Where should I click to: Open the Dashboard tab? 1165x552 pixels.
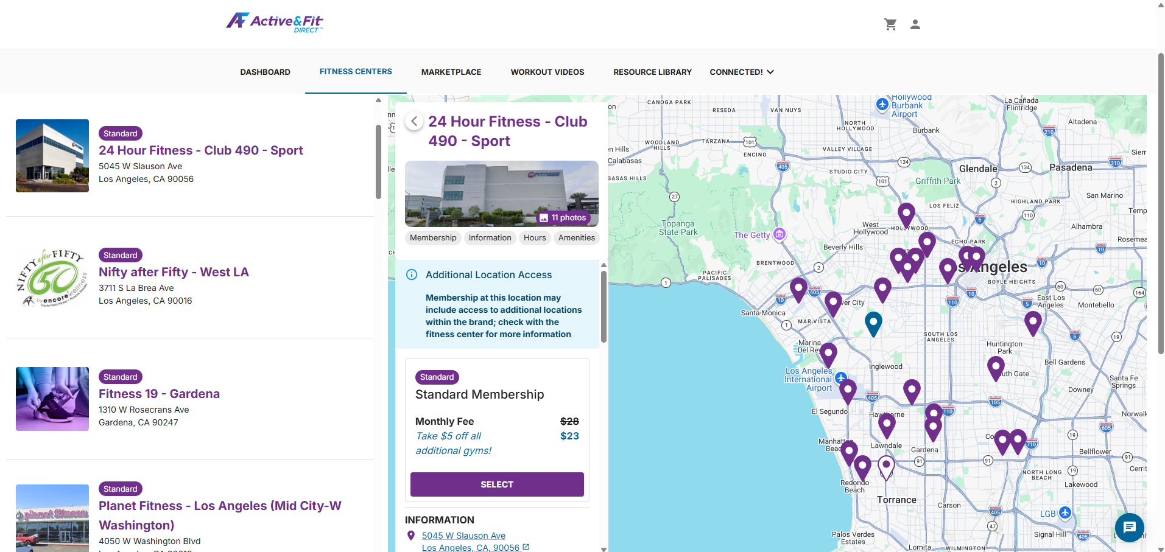[x=265, y=72]
